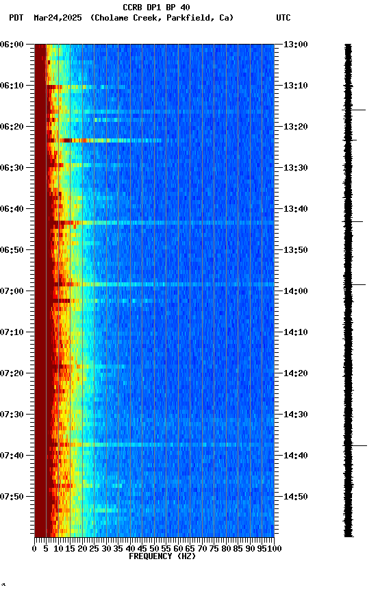This screenshot has width=378, height=592.
Task: Click the 06:20 PDT time label
Action: coord(12,127)
